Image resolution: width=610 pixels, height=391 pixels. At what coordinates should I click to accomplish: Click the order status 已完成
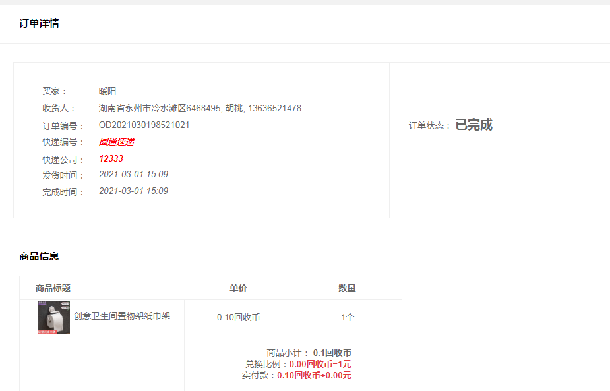pyautogui.click(x=474, y=125)
